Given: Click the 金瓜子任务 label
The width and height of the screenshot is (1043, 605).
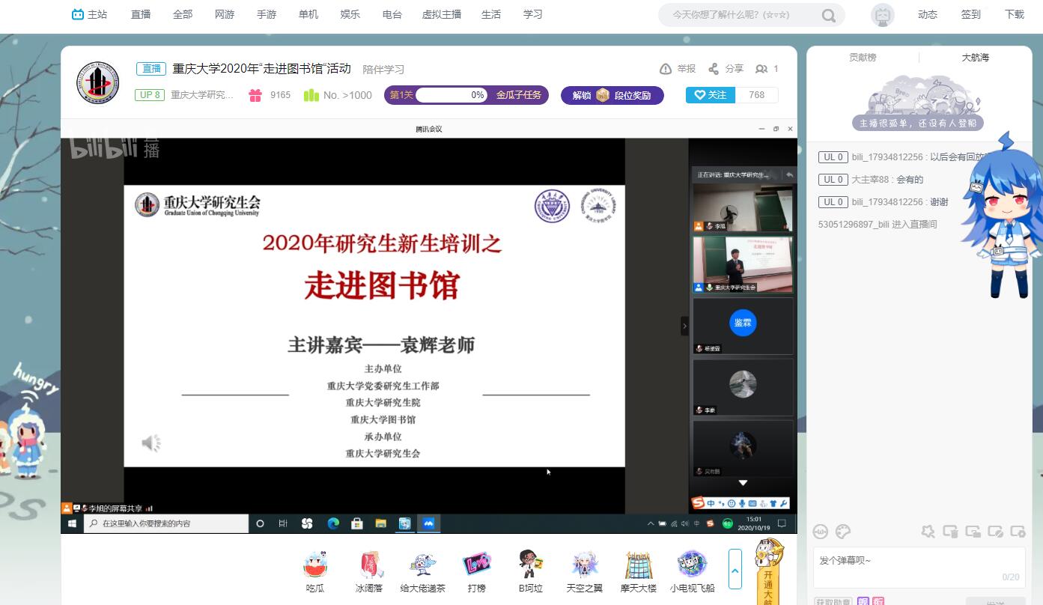Looking at the screenshot, I should (519, 95).
